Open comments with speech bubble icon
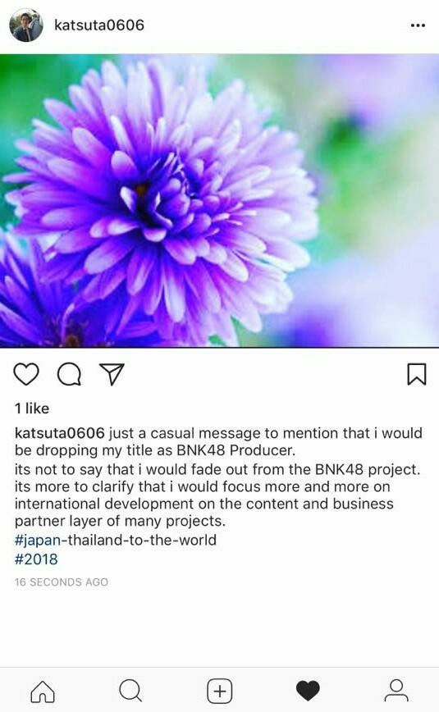 [x=69, y=374]
